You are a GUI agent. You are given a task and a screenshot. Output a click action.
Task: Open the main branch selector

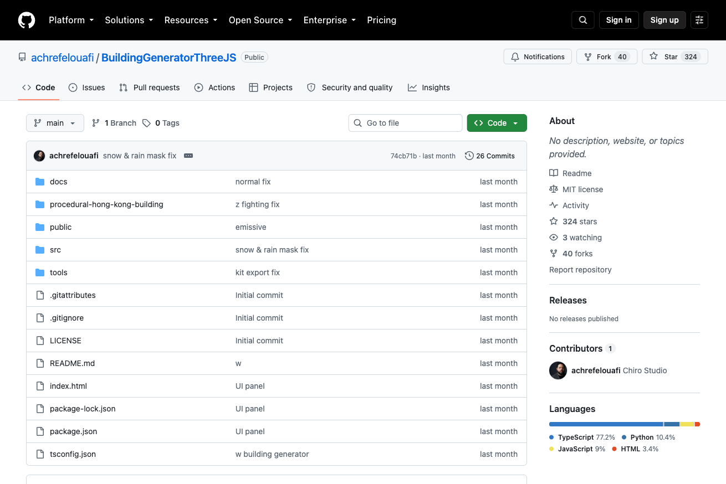point(55,123)
